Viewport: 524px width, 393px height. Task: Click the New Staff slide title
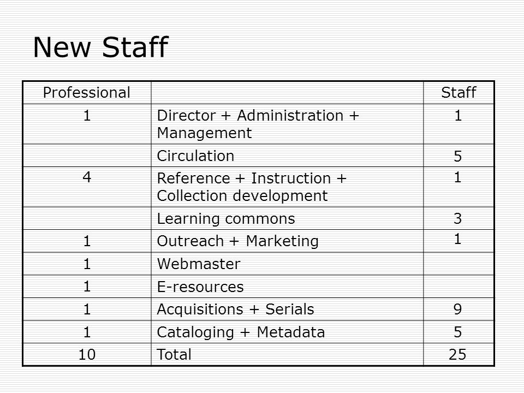[x=100, y=47]
